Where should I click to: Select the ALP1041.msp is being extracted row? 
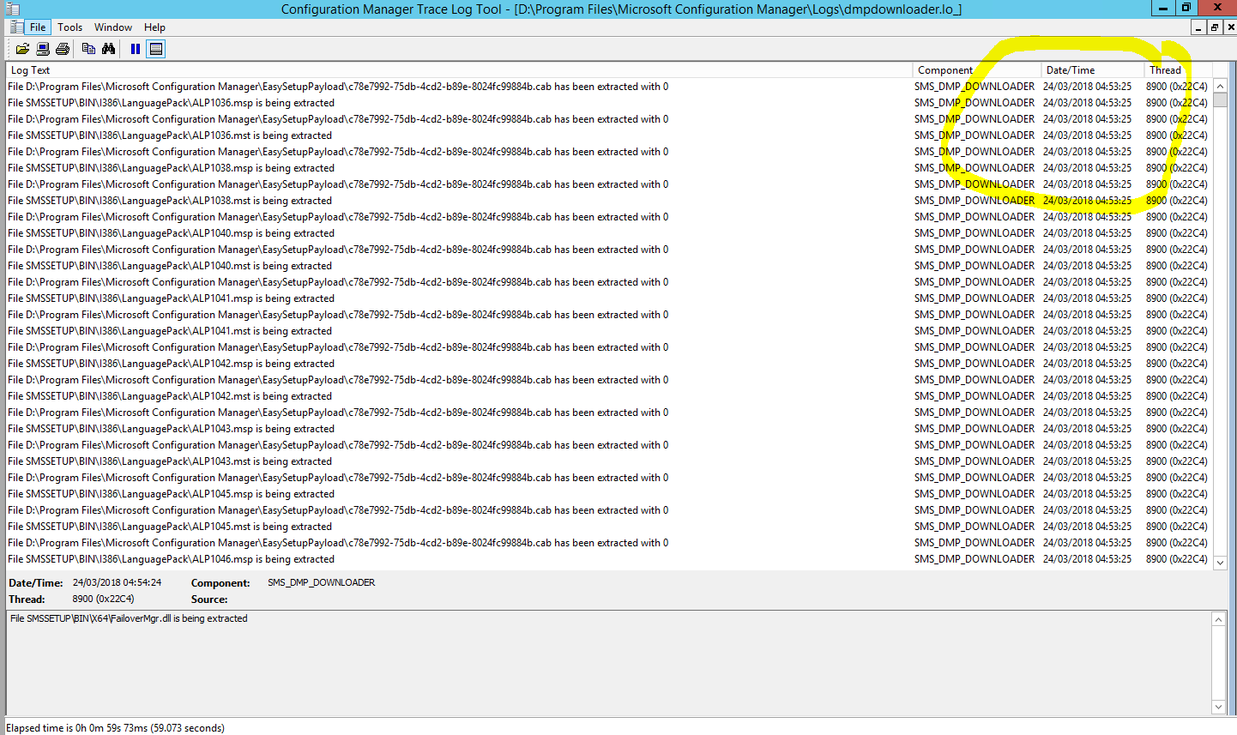pos(609,298)
